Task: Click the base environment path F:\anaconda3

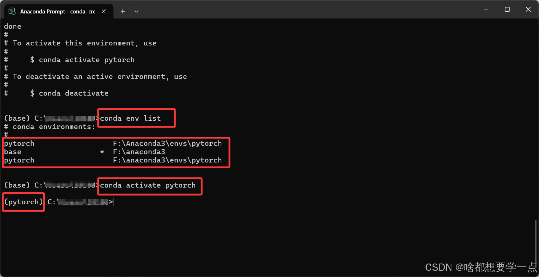Action: pos(139,152)
